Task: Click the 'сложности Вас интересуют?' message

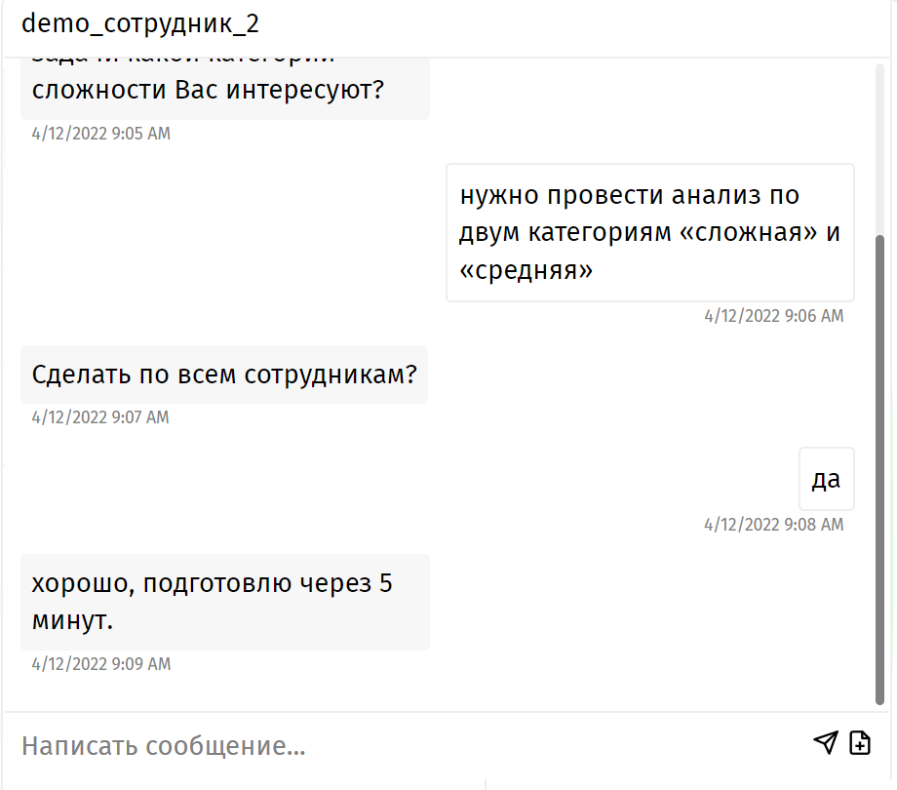Action: (225, 89)
